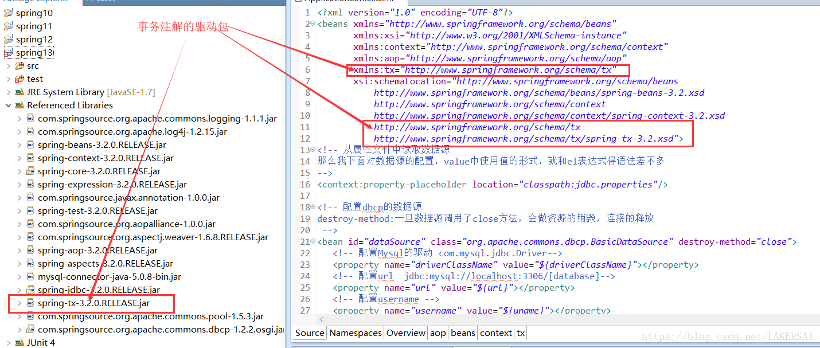This screenshot has width=820, height=348.
Task: Open the spring10 project
Action: pyautogui.click(x=34, y=13)
